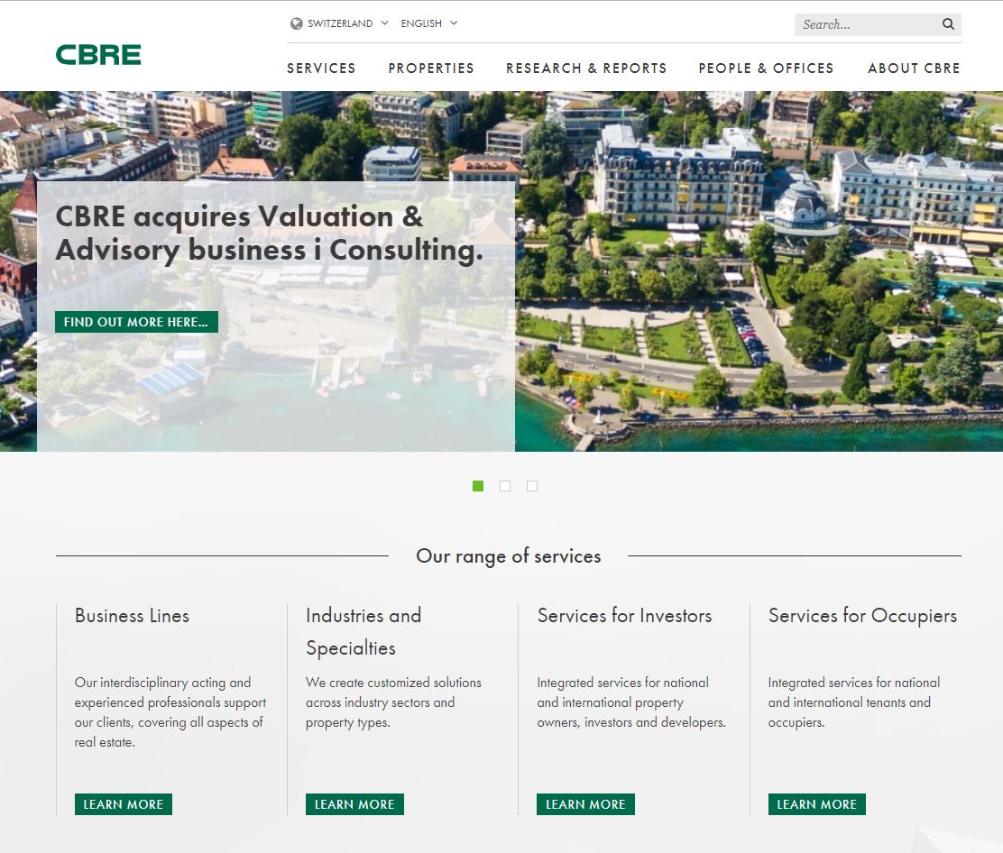Viewport: 1003px width, 853px height.
Task: Click the magnifying glass search icon
Action: [948, 24]
